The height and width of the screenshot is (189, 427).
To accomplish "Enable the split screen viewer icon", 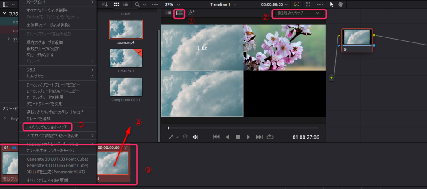I will pos(180,13).
